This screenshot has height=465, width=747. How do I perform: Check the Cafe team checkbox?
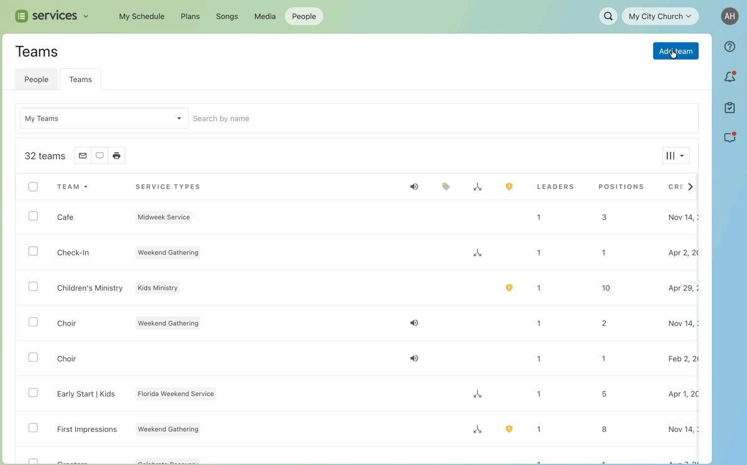(33, 216)
